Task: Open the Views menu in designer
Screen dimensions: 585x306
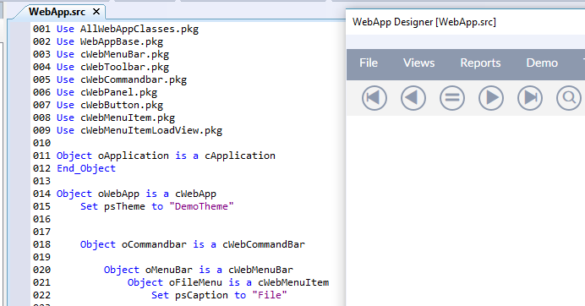Action: coord(419,63)
